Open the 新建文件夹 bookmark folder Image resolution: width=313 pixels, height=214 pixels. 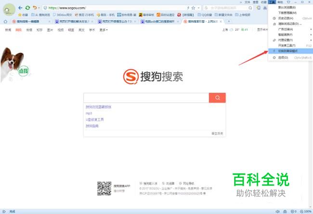[x=223, y=15]
